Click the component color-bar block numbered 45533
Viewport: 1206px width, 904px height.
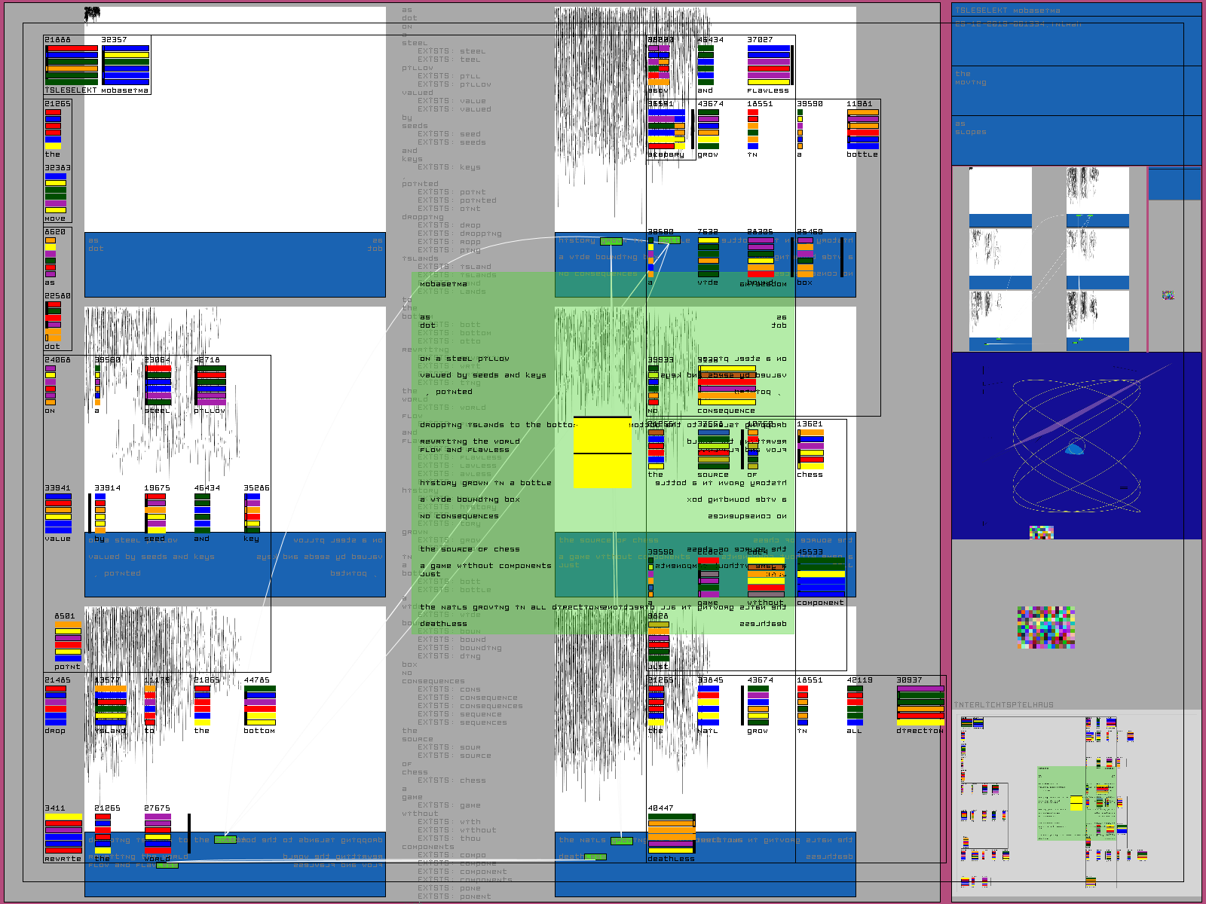(x=821, y=577)
